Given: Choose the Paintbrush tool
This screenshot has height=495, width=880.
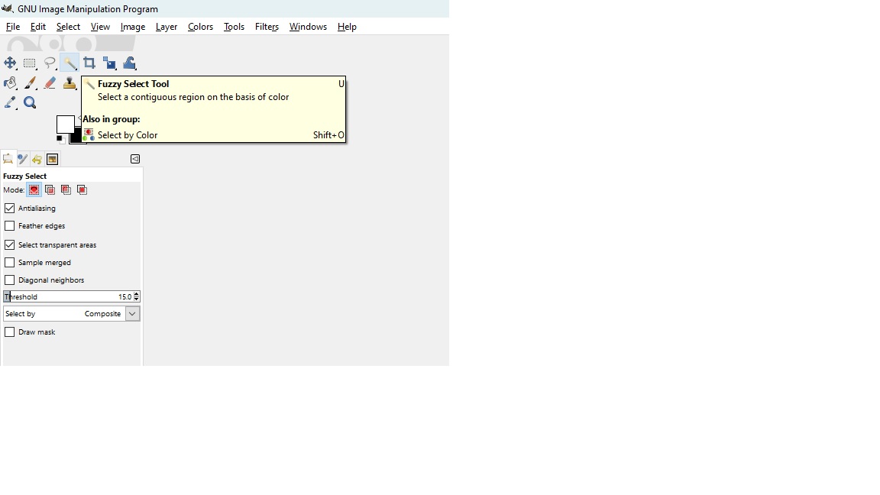Looking at the screenshot, I should click(30, 82).
